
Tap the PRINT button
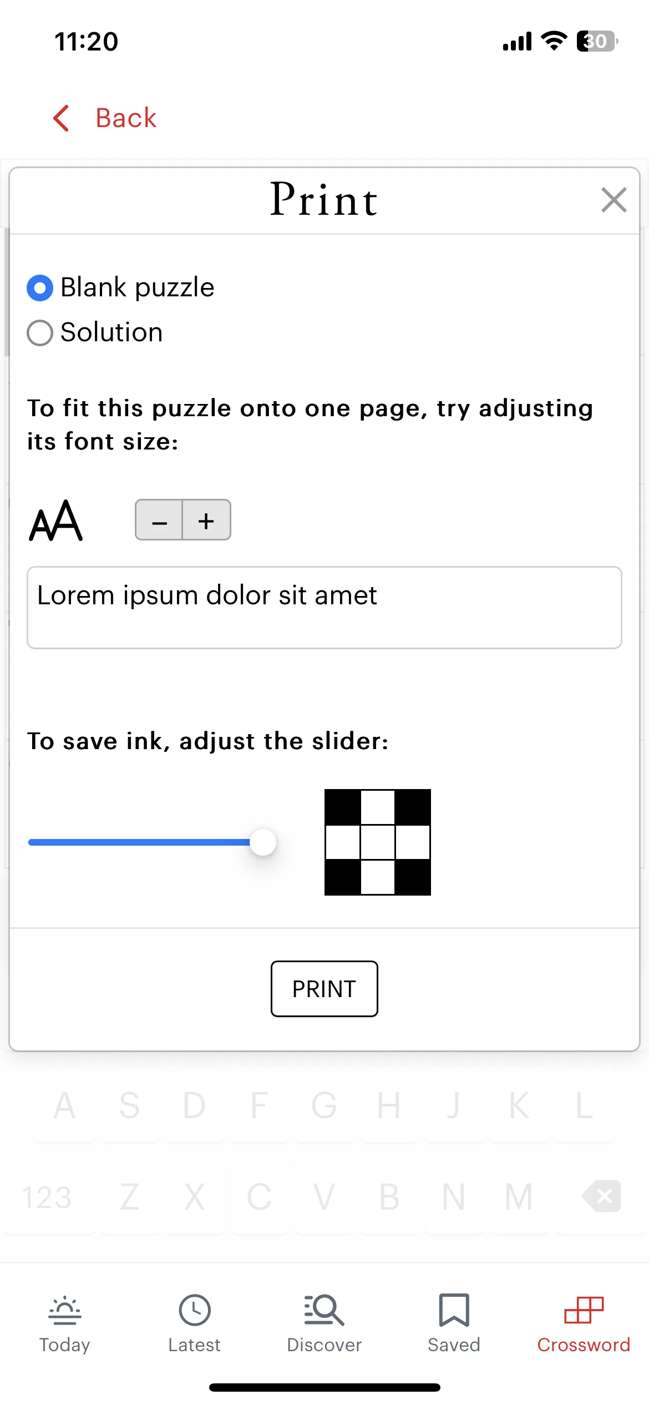tap(324, 989)
